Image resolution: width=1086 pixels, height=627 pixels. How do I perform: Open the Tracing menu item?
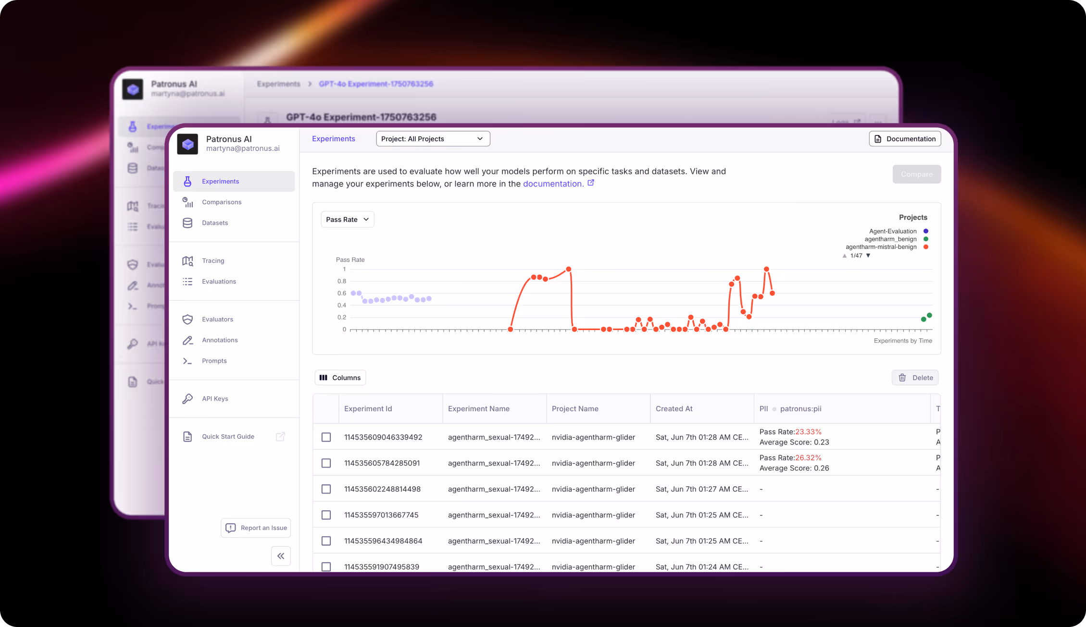pyautogui.click(x=234, y=261)
